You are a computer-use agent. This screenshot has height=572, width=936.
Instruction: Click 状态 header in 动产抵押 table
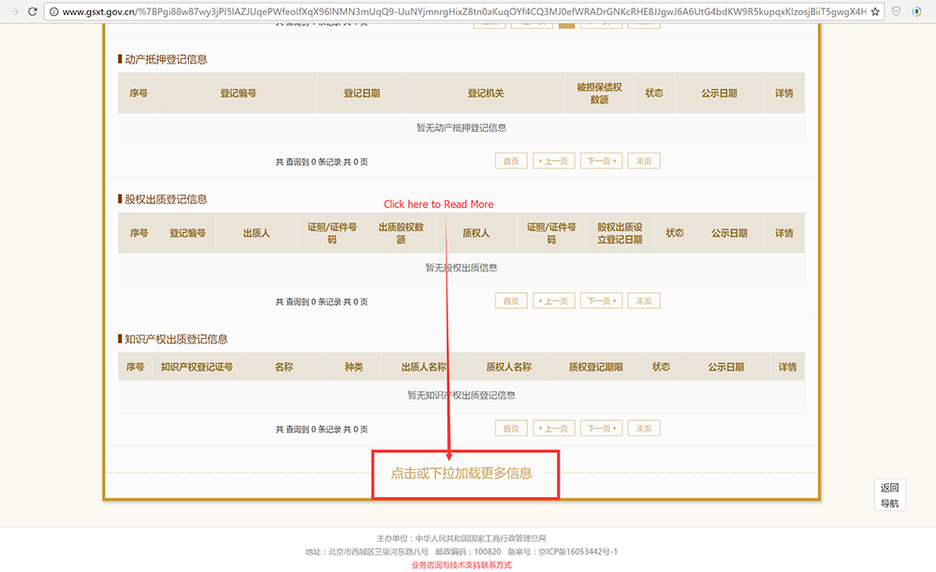[x=653, y=93]
